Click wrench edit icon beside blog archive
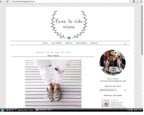Image resolution: width=144 pixels, height=115 pixels. pos(125,90)
